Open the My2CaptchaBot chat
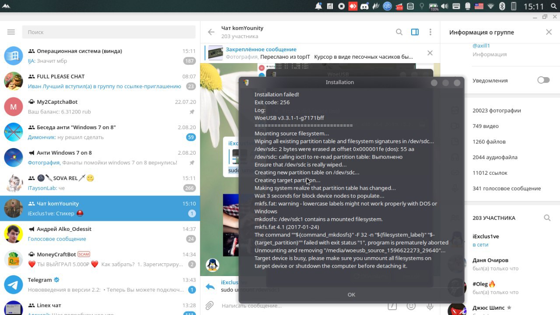 (100, 107)
